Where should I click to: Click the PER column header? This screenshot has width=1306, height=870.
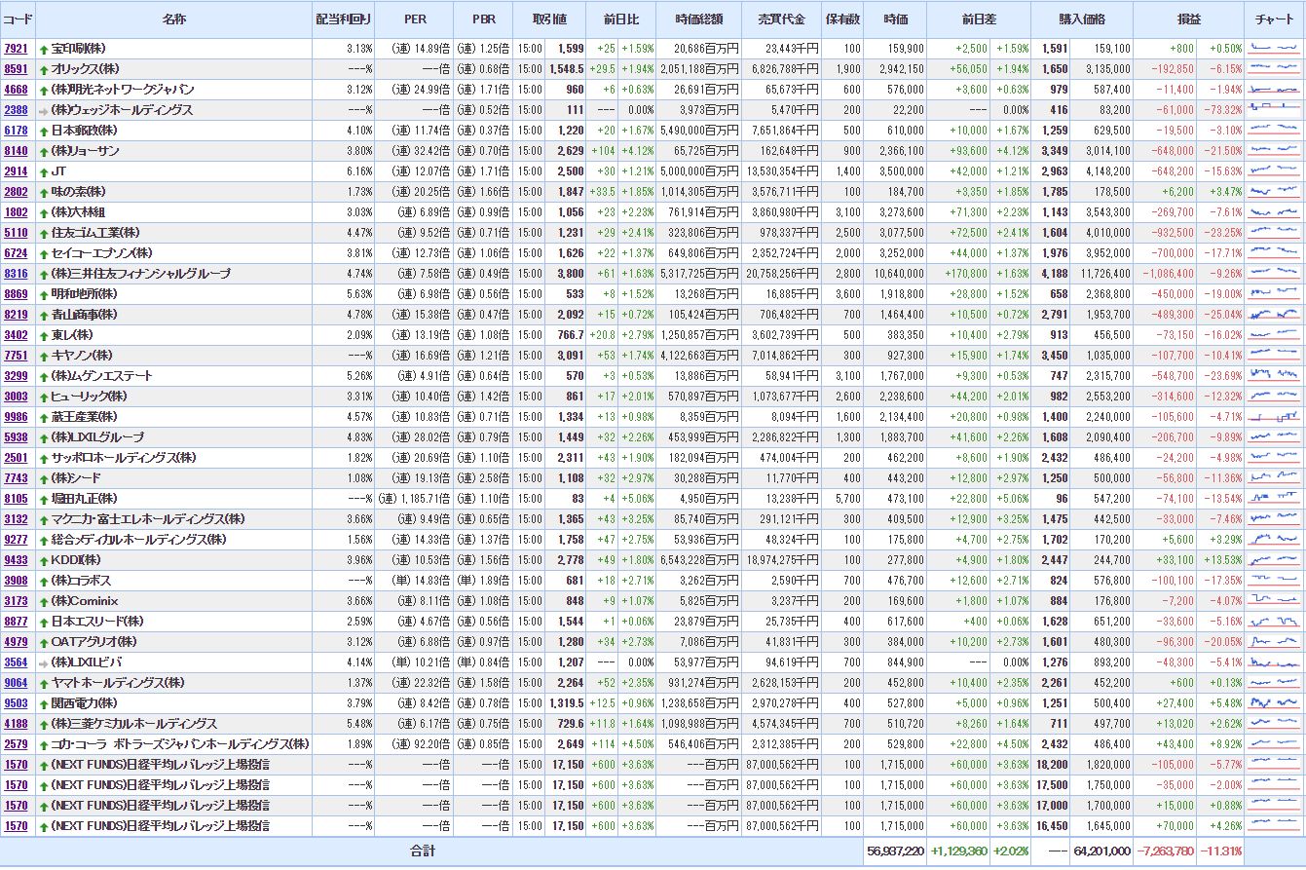414,19
